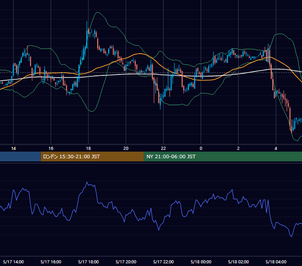Click the 18 hour axis label

pyautogui.click(x=88, y=149)
